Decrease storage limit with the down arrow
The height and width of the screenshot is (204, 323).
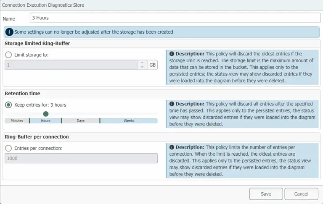click(x=142, y=67)
